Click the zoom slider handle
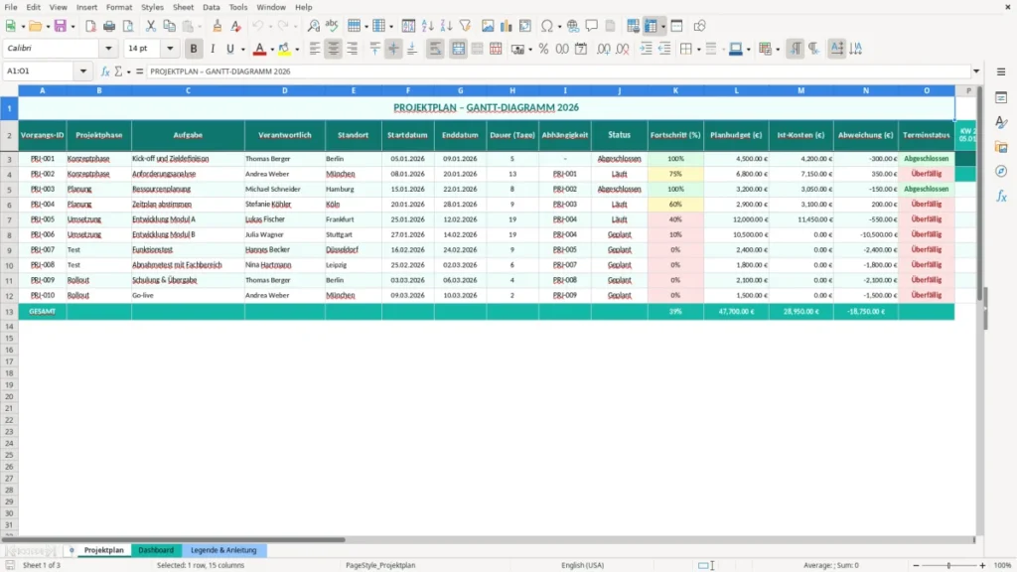This screenshot has width=1017, height=572. [948, 565]
